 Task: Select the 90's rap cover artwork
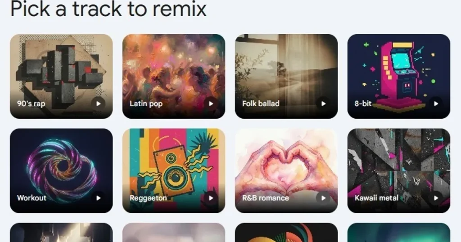tap(61, 76)
